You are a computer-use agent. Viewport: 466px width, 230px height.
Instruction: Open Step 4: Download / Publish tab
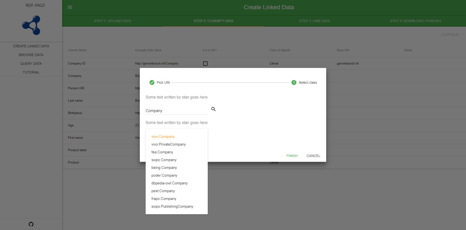(415, 21)
